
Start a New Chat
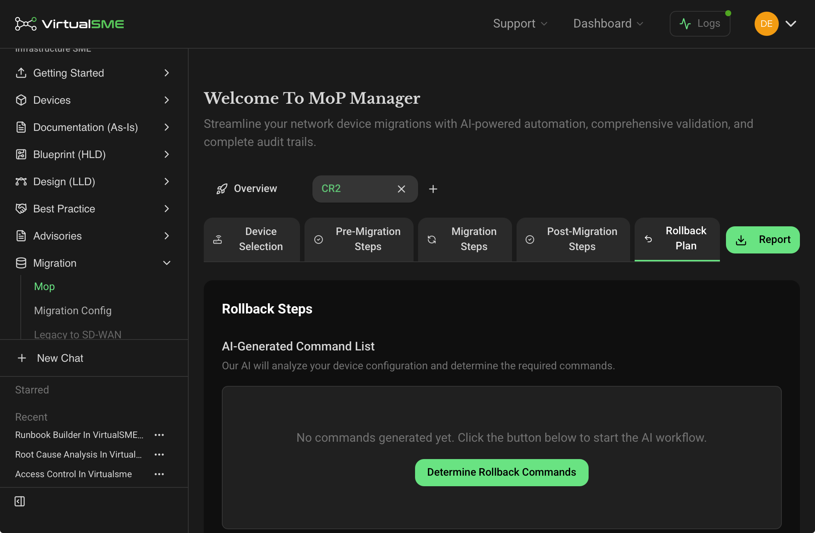[x=50, y=358]
